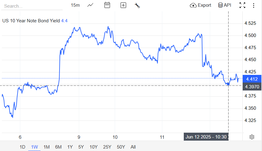Open the chart type line icon
The width and height of the screenshot is (262, 151).
click(x=91, y=5)
